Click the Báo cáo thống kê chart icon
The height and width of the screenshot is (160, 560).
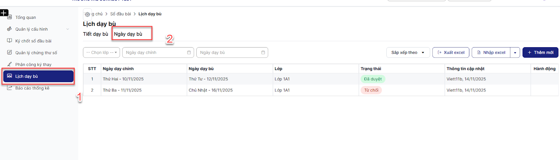(9, 88)
